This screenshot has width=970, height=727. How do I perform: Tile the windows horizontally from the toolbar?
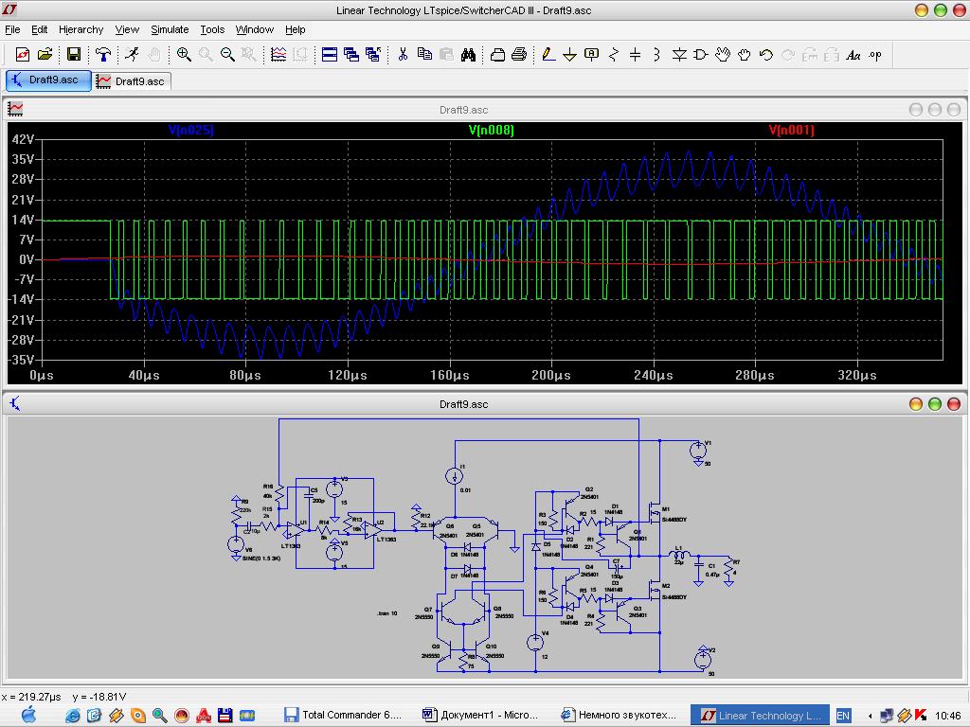pyautogui.click(x=330, y=55)
